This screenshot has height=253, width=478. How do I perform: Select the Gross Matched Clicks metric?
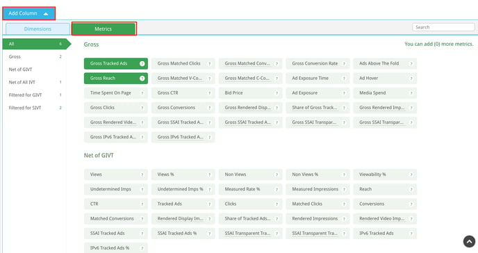click(183, 64)
